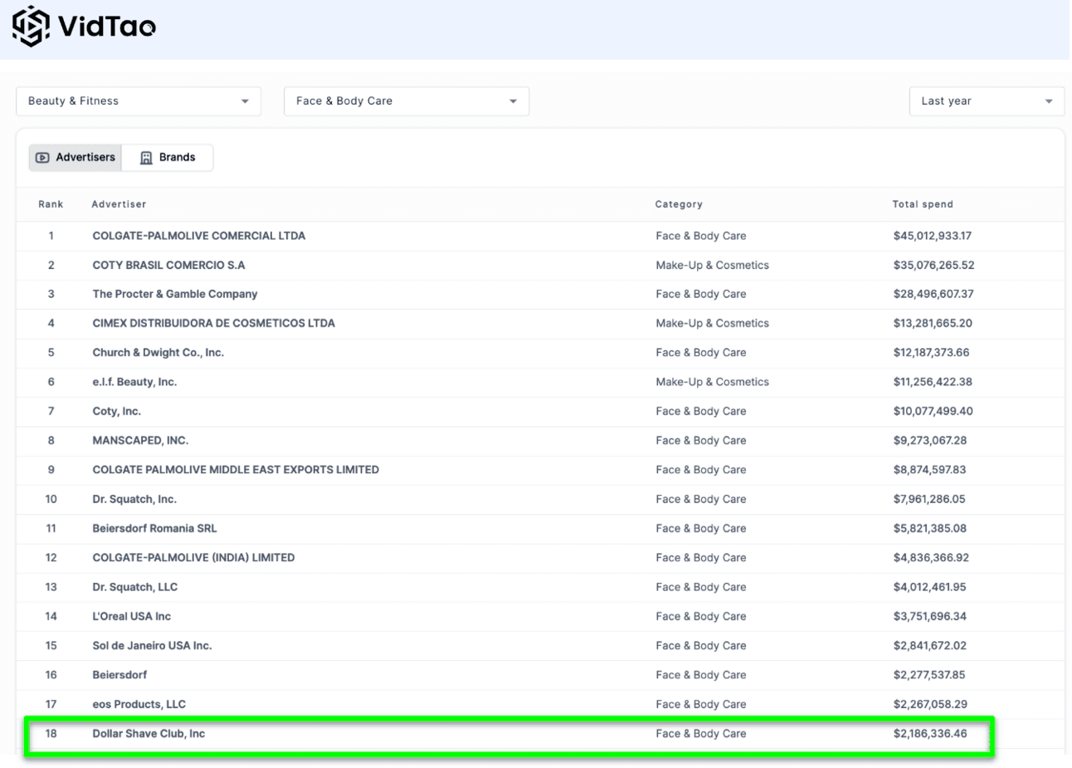Click the $11,256,422.38 total spend value
The image size is (1072, 768).
tap(933, 383)
